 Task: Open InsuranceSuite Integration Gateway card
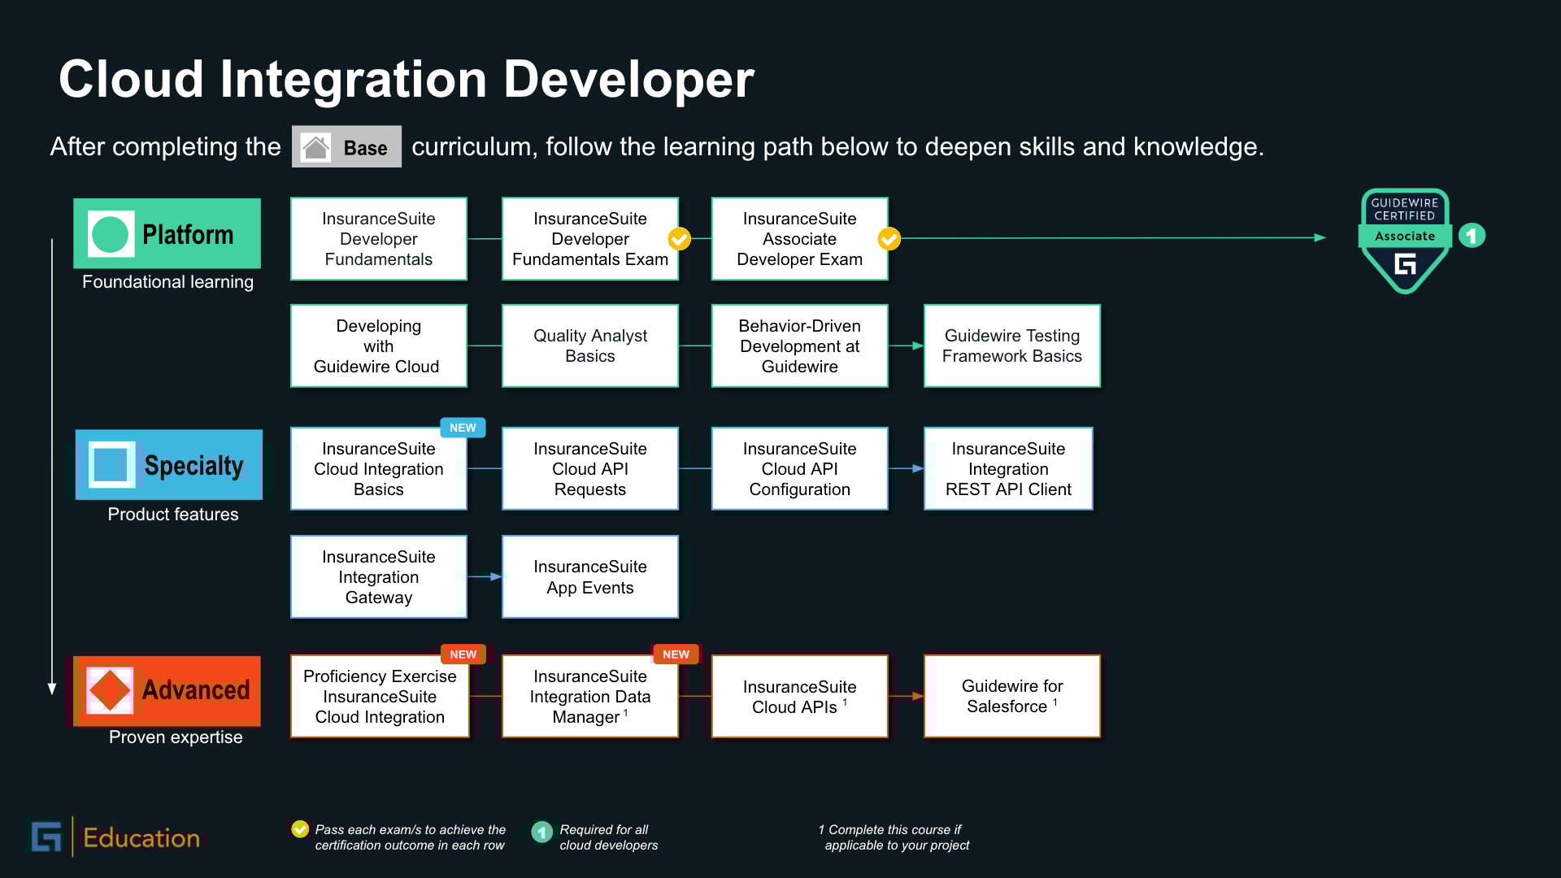(379, 577)
